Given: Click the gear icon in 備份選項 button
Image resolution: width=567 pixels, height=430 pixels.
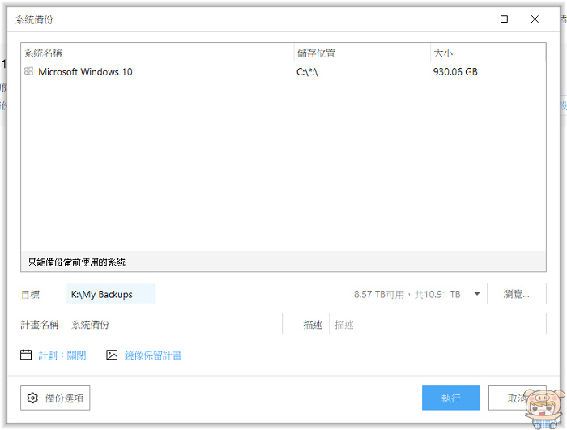Looking at the screenshot, I should [32, 398].
